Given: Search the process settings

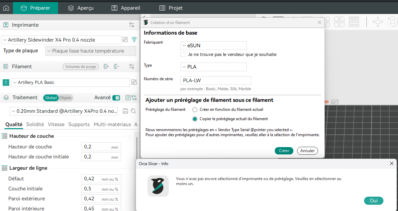Looking at the screenshot, I should [133, 111].
